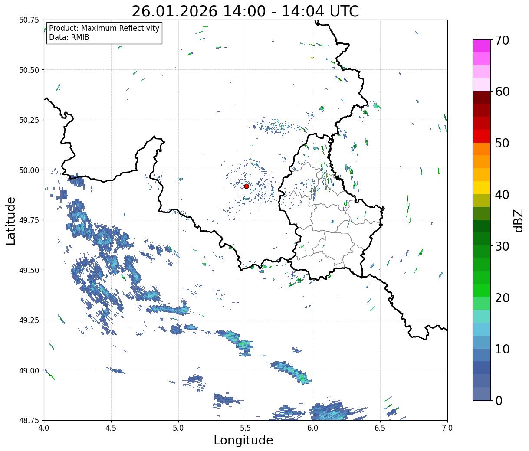Click longitude tick label 5.5
This screenshot has height=451, width=529.
[246, 428]
